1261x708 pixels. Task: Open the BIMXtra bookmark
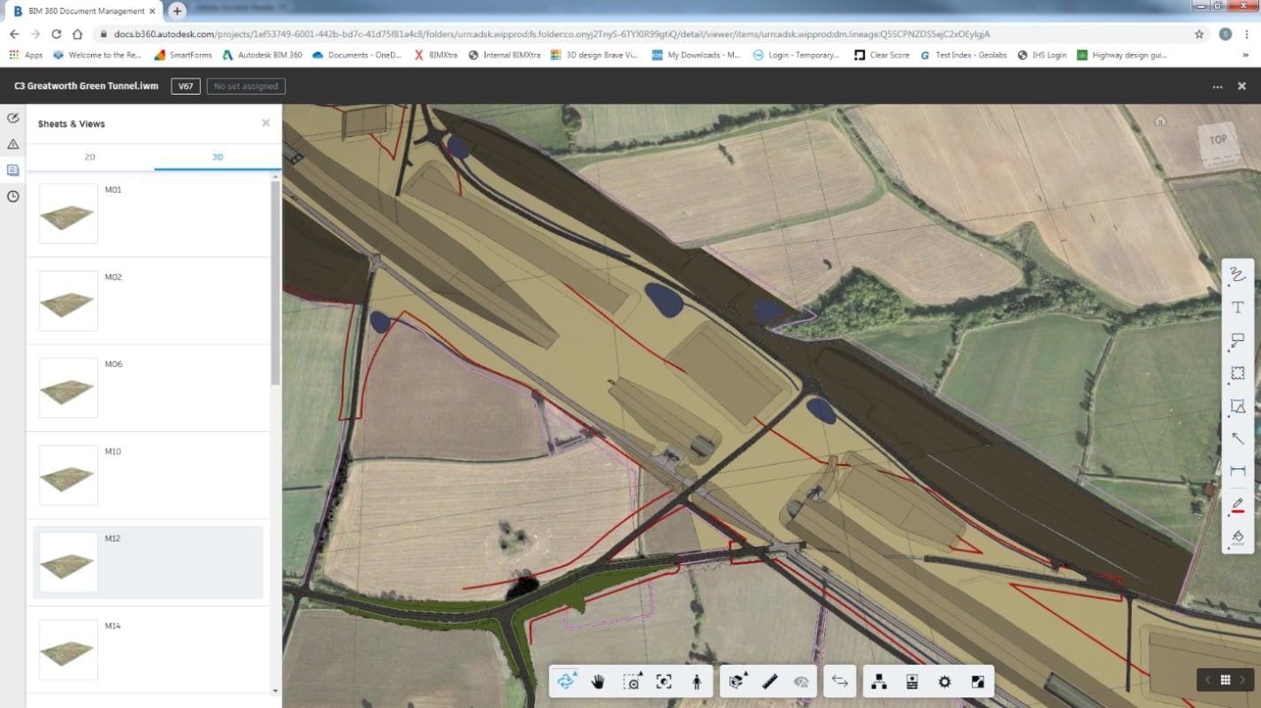click(x=436, y=55)
